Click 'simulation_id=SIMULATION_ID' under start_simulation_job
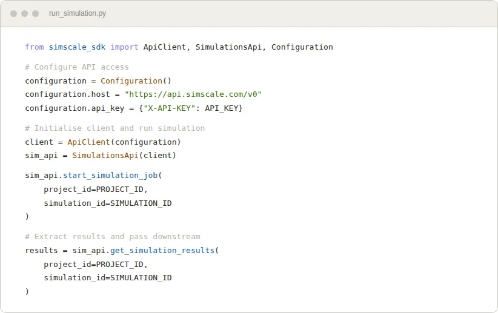Image resolution: width=498 pixels, height=313 pixels. 108,203
